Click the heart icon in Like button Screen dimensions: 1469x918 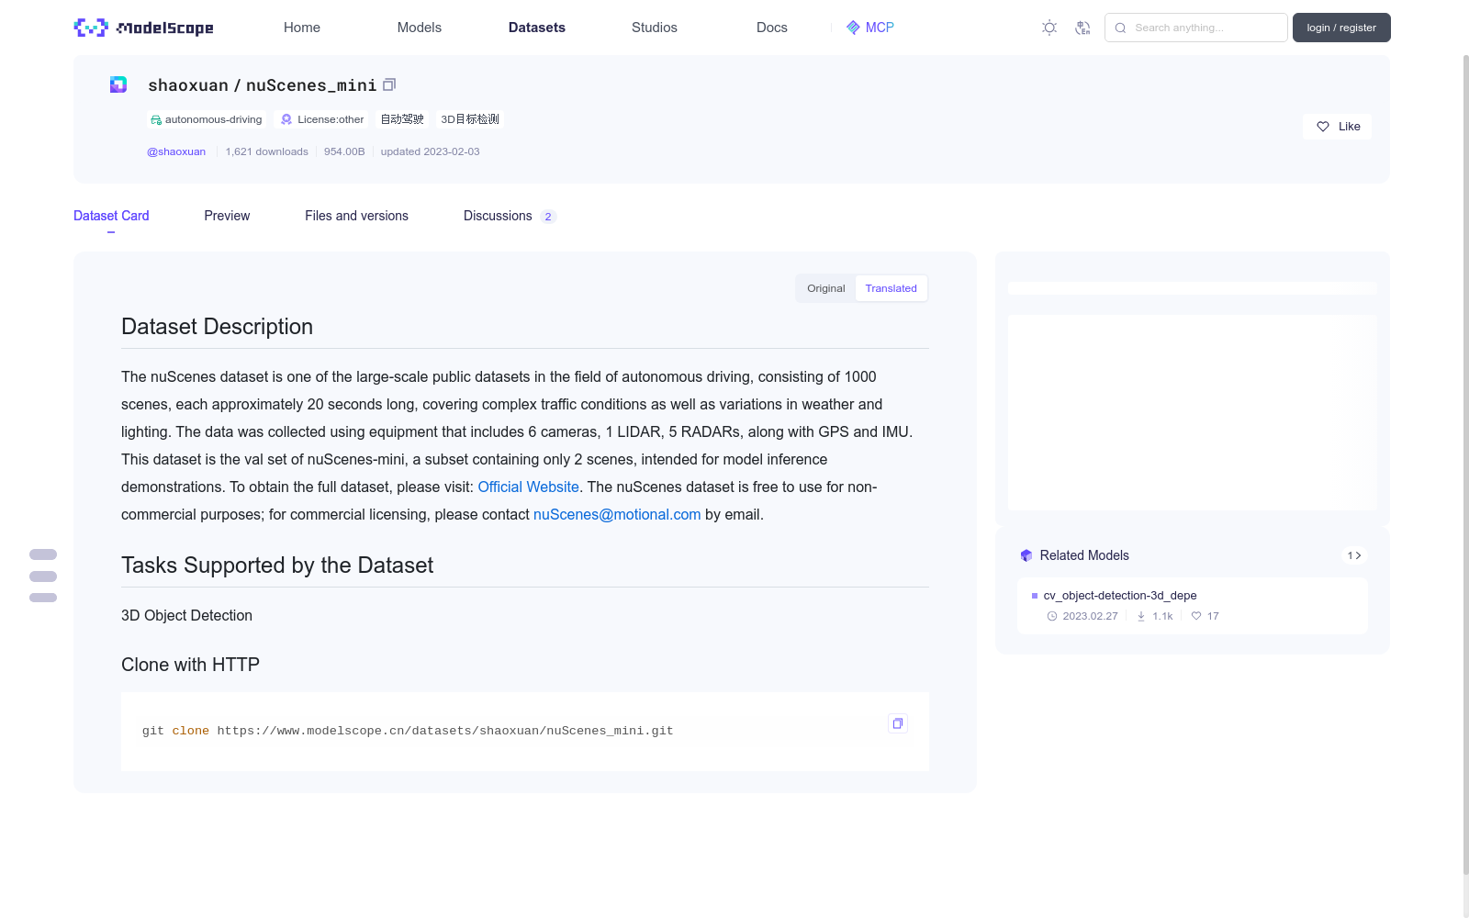coord(1323,127)
